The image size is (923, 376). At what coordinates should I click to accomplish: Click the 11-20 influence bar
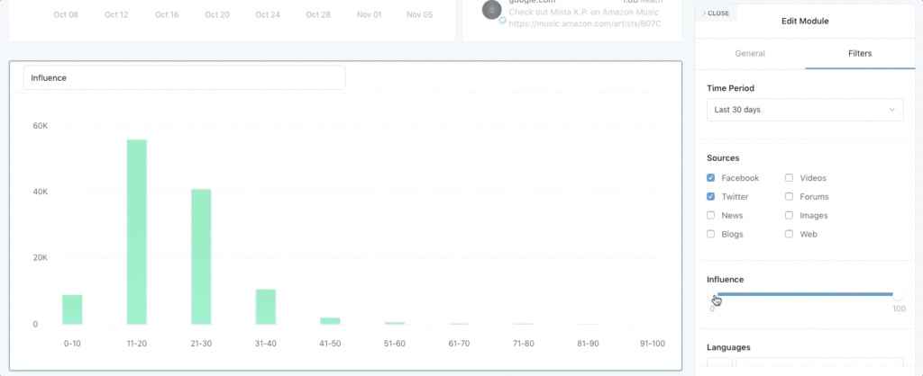click(x=137, y=232)
